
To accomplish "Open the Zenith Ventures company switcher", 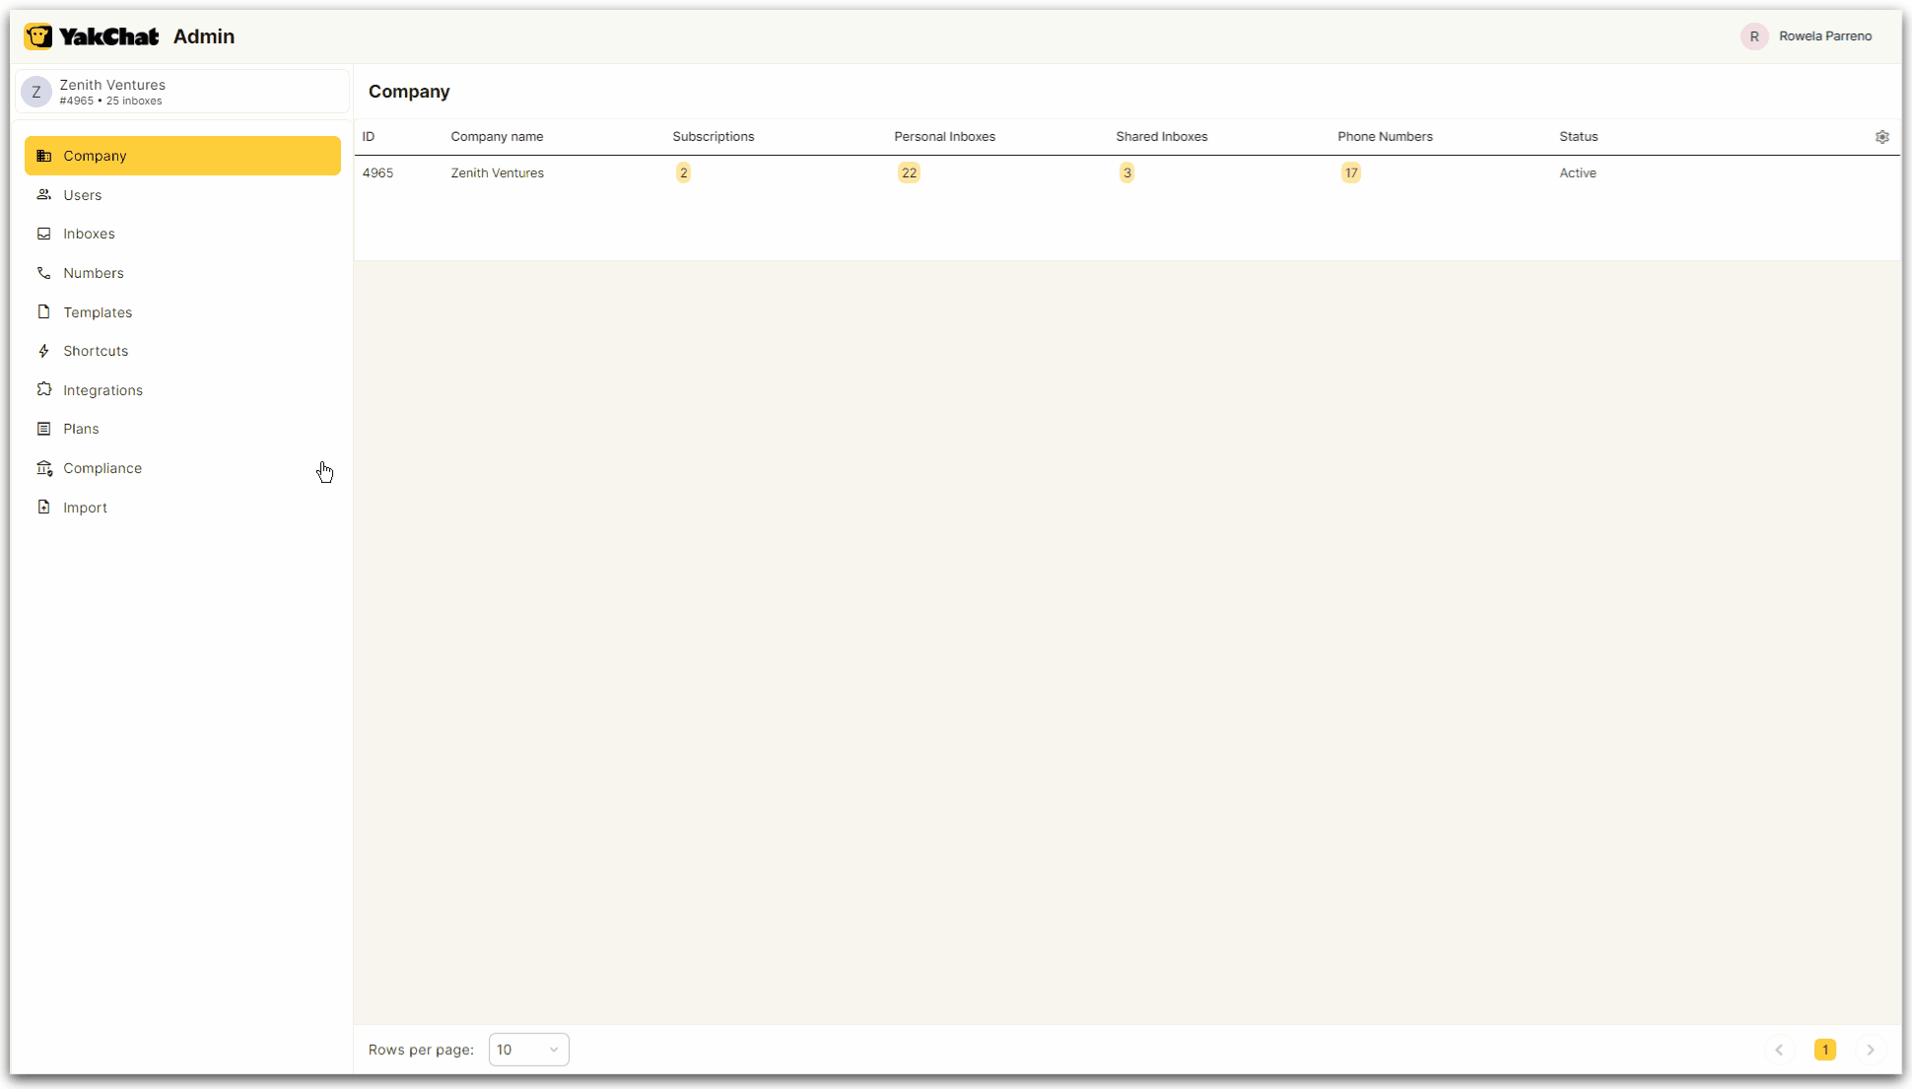I will click(182, 92).
